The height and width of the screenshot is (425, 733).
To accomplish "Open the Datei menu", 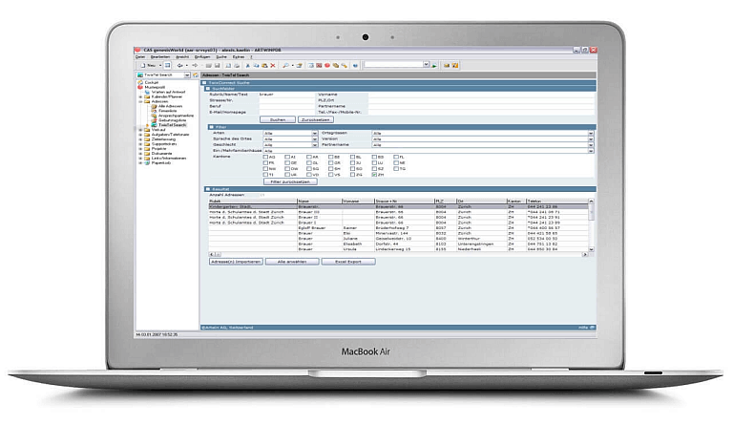I will tap(140, 57).
